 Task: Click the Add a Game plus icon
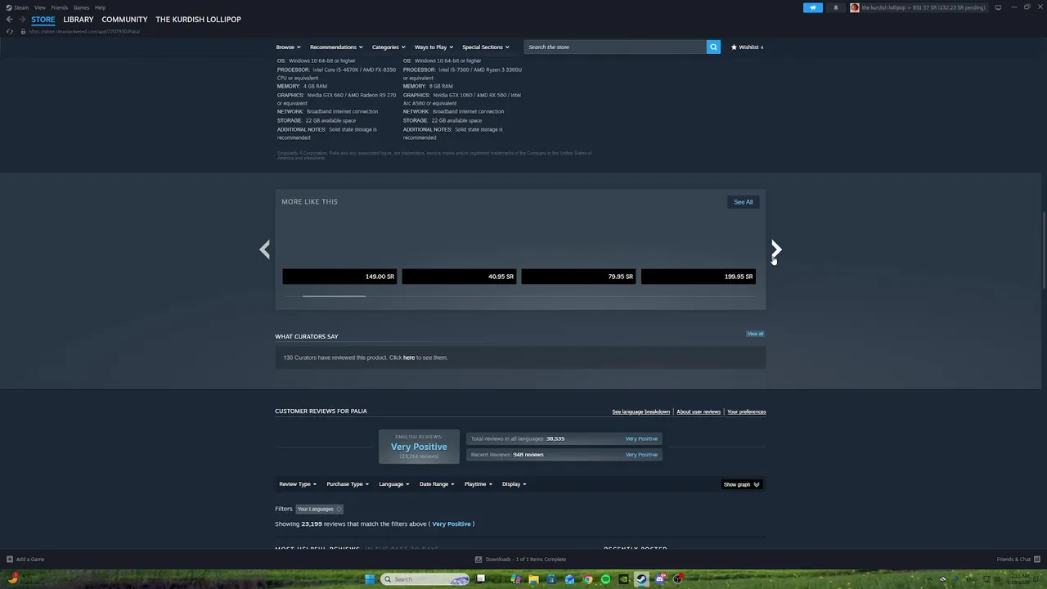click(x=10, y=560)
